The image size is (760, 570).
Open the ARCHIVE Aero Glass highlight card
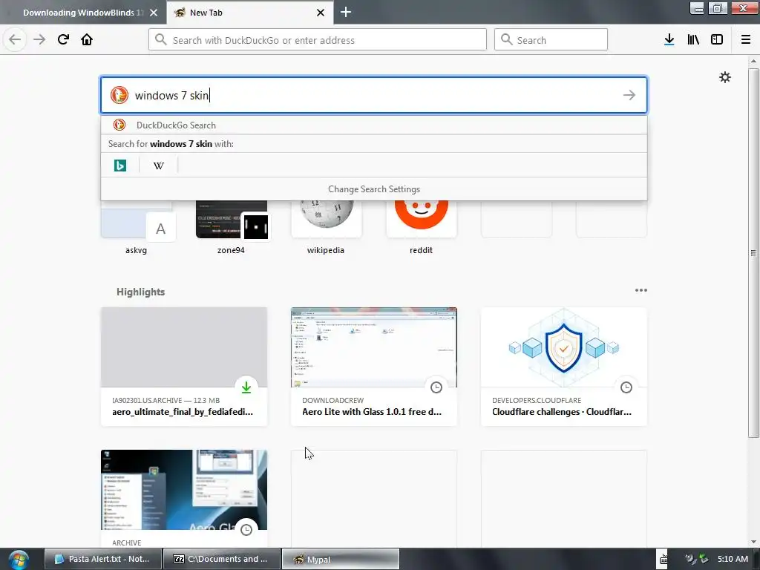[184, 498]
